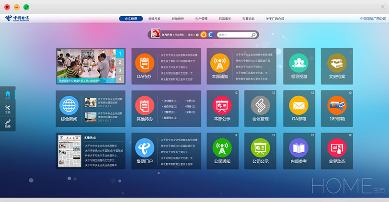
Task: Select the 生产管理 tab
Action: pyautogui.click(x=201, y=19)
